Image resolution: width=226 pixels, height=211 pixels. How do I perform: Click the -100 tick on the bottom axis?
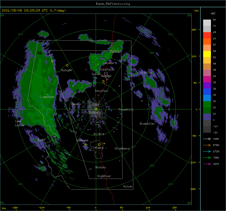[41, 208]
